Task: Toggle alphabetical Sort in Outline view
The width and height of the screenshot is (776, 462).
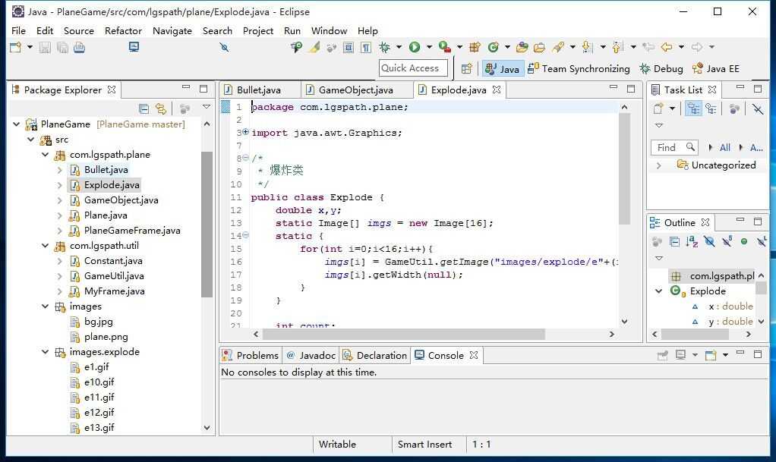Action: tap(692, 242)
